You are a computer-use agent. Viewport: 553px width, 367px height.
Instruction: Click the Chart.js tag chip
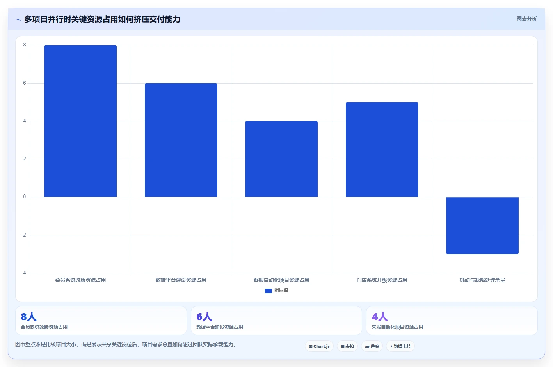tap(319, 346)
